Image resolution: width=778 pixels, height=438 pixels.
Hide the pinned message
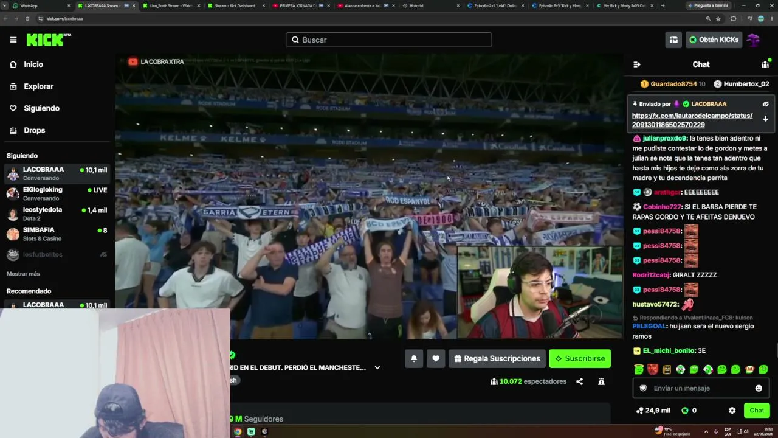click(765, 104)
